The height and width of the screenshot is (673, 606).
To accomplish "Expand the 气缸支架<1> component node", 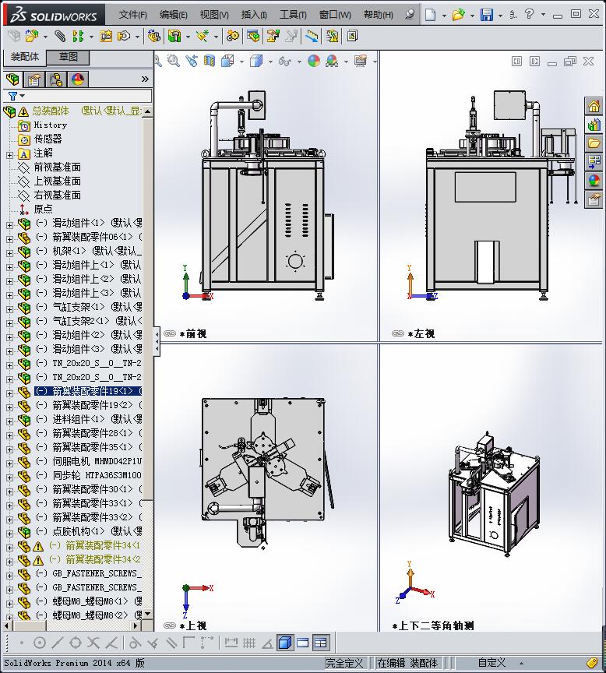I will click(10, 309).
